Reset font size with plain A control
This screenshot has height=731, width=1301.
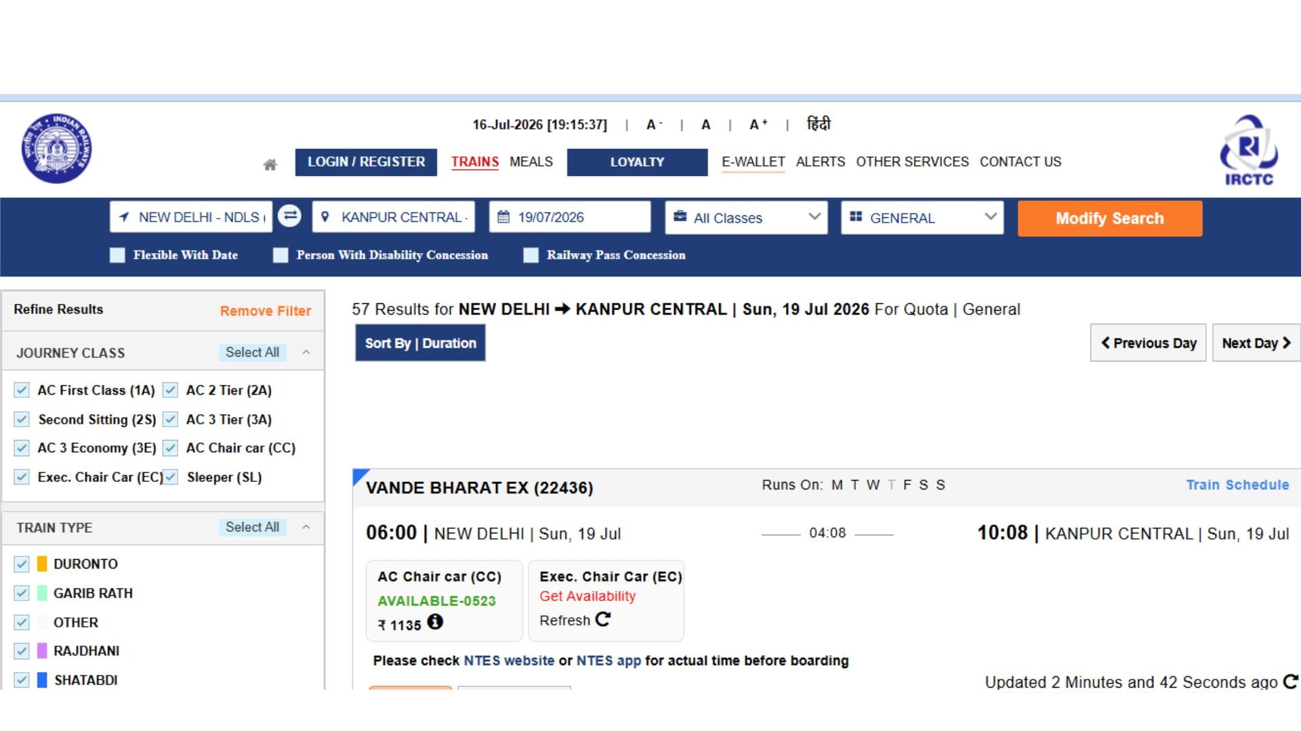coord(705,125)
